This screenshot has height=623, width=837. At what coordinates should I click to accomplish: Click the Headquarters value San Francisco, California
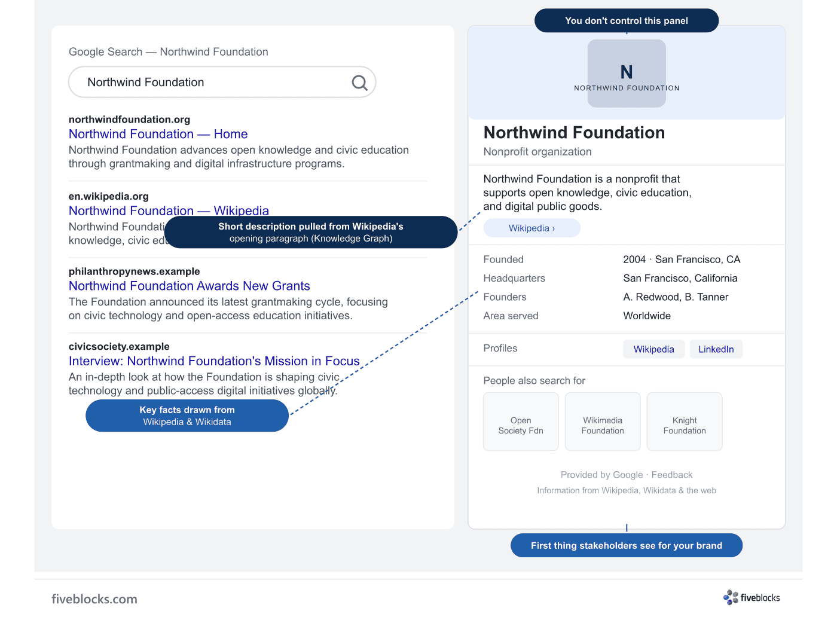pyautogui.click(x=680, y=278)
